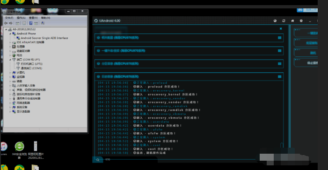Click log line 'userdata 分区成功'

pos(139,126)
